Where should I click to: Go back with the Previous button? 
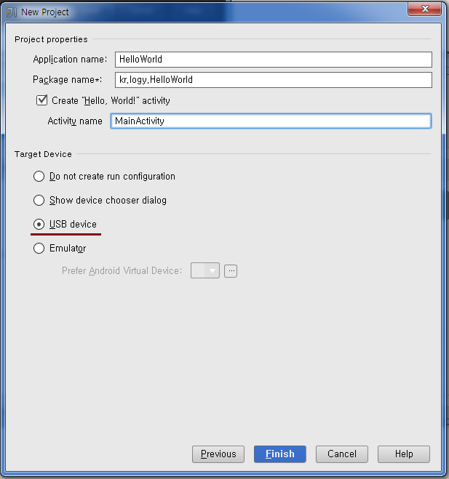tap(218, 454)
